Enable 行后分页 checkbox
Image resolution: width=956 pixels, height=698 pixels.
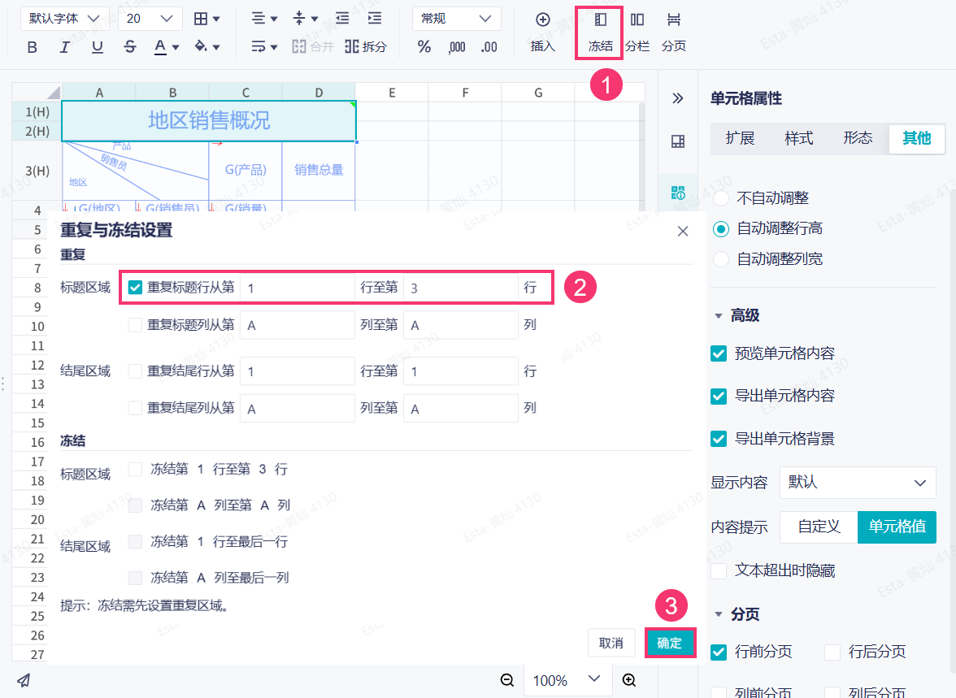(832, 652)
